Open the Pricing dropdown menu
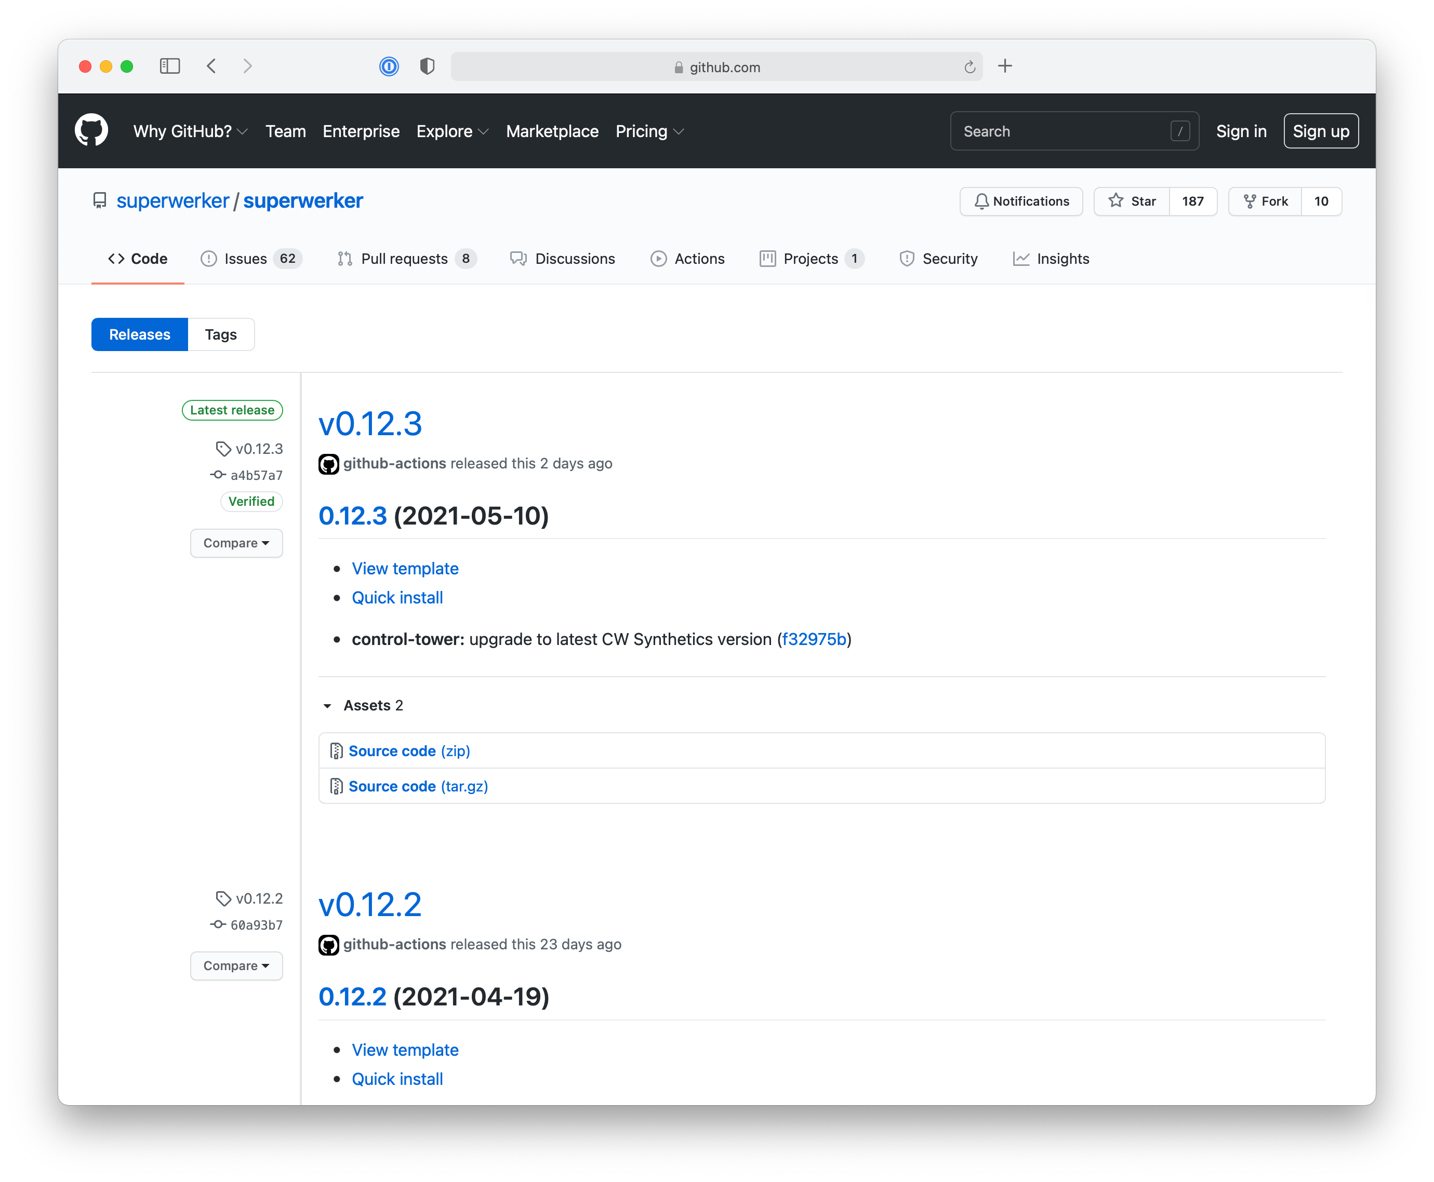 [649, 131]
